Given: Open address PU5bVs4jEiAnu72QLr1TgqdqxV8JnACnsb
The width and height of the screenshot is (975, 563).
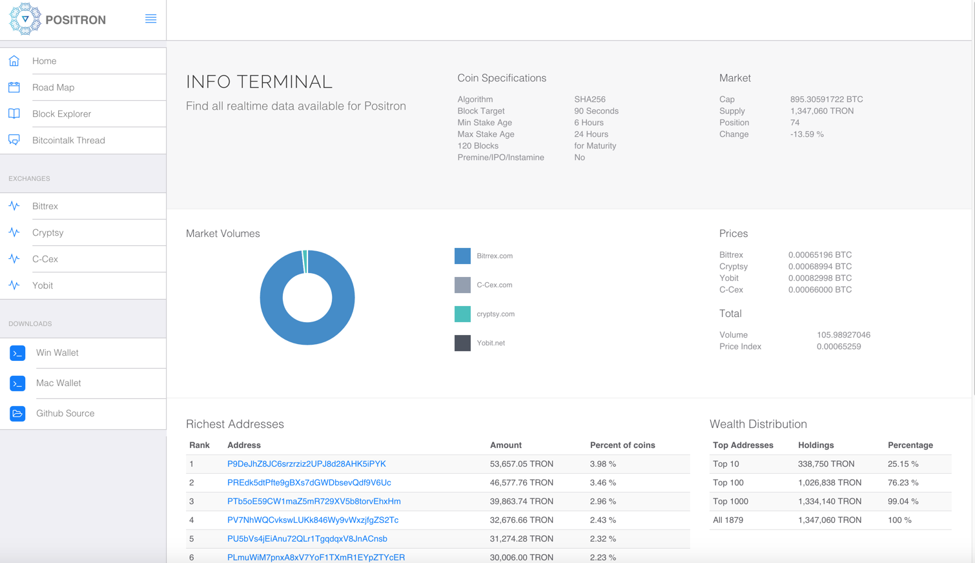Looking at the screenshot, I should click(307, 538).
